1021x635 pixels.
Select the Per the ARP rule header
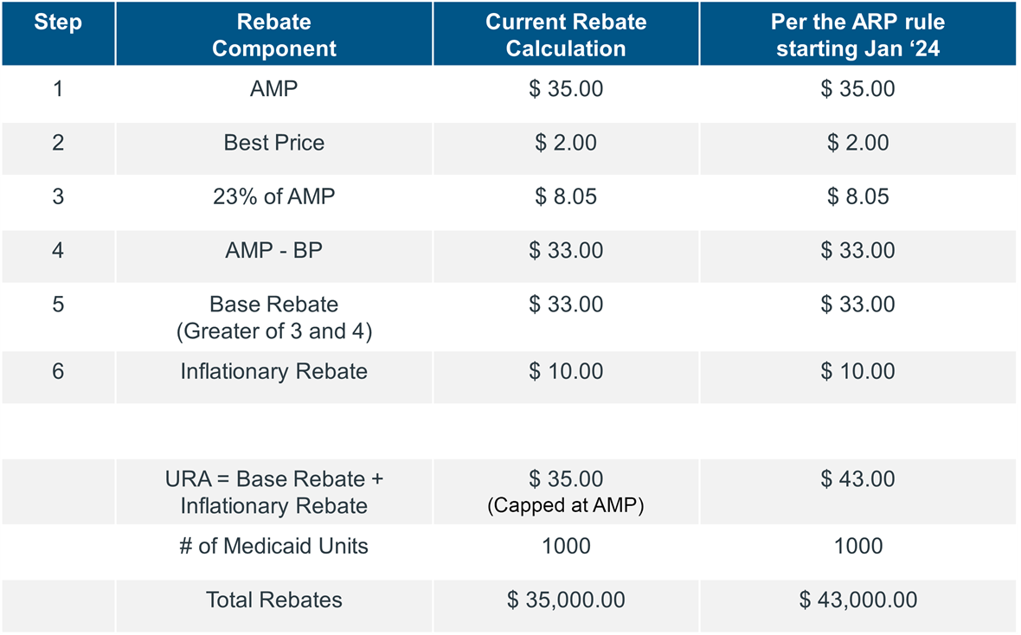pos(857,34)
